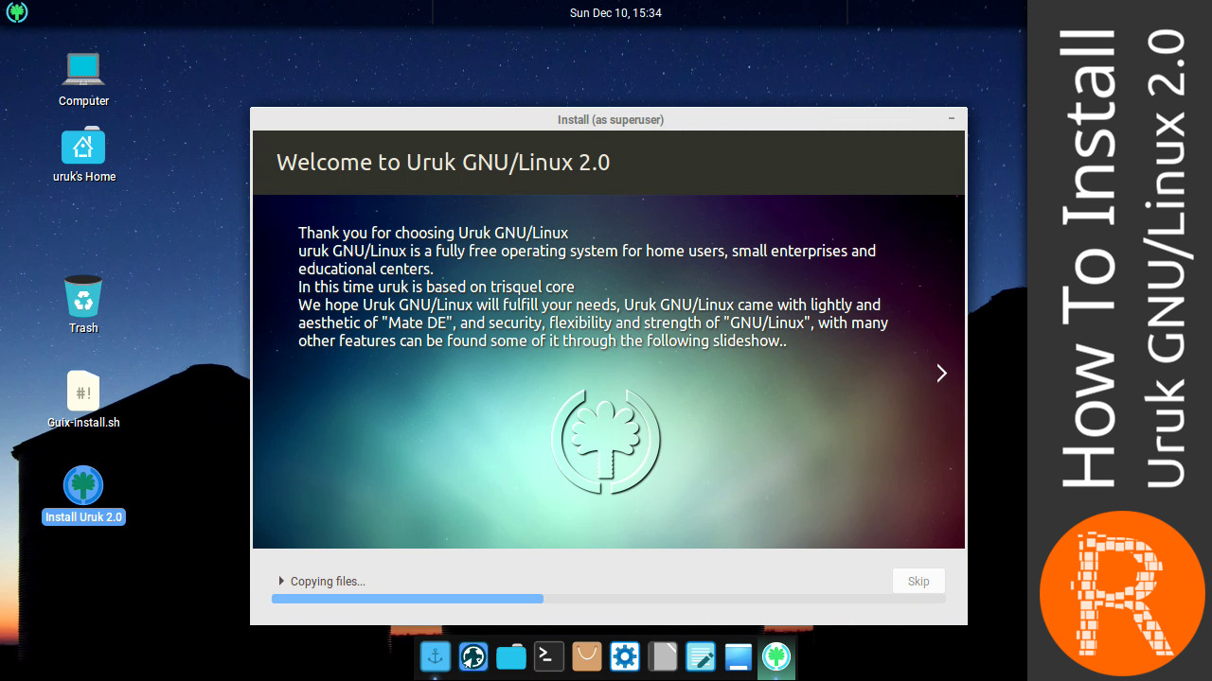Click the 'Copying files...' status text
This screenshot has height=681, width=1212.
pos(328,581)
